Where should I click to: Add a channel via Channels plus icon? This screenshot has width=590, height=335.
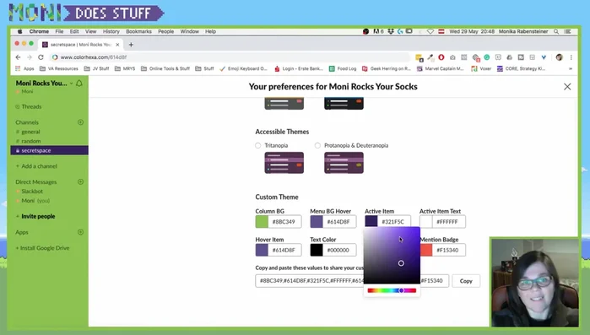click(x=80, y=122)
